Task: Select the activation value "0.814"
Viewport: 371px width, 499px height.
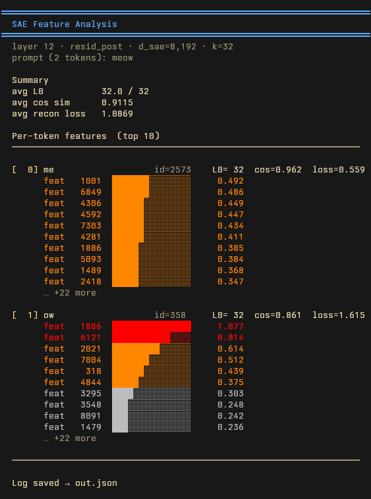Action: pyautogui.click(x=231, y=338)
